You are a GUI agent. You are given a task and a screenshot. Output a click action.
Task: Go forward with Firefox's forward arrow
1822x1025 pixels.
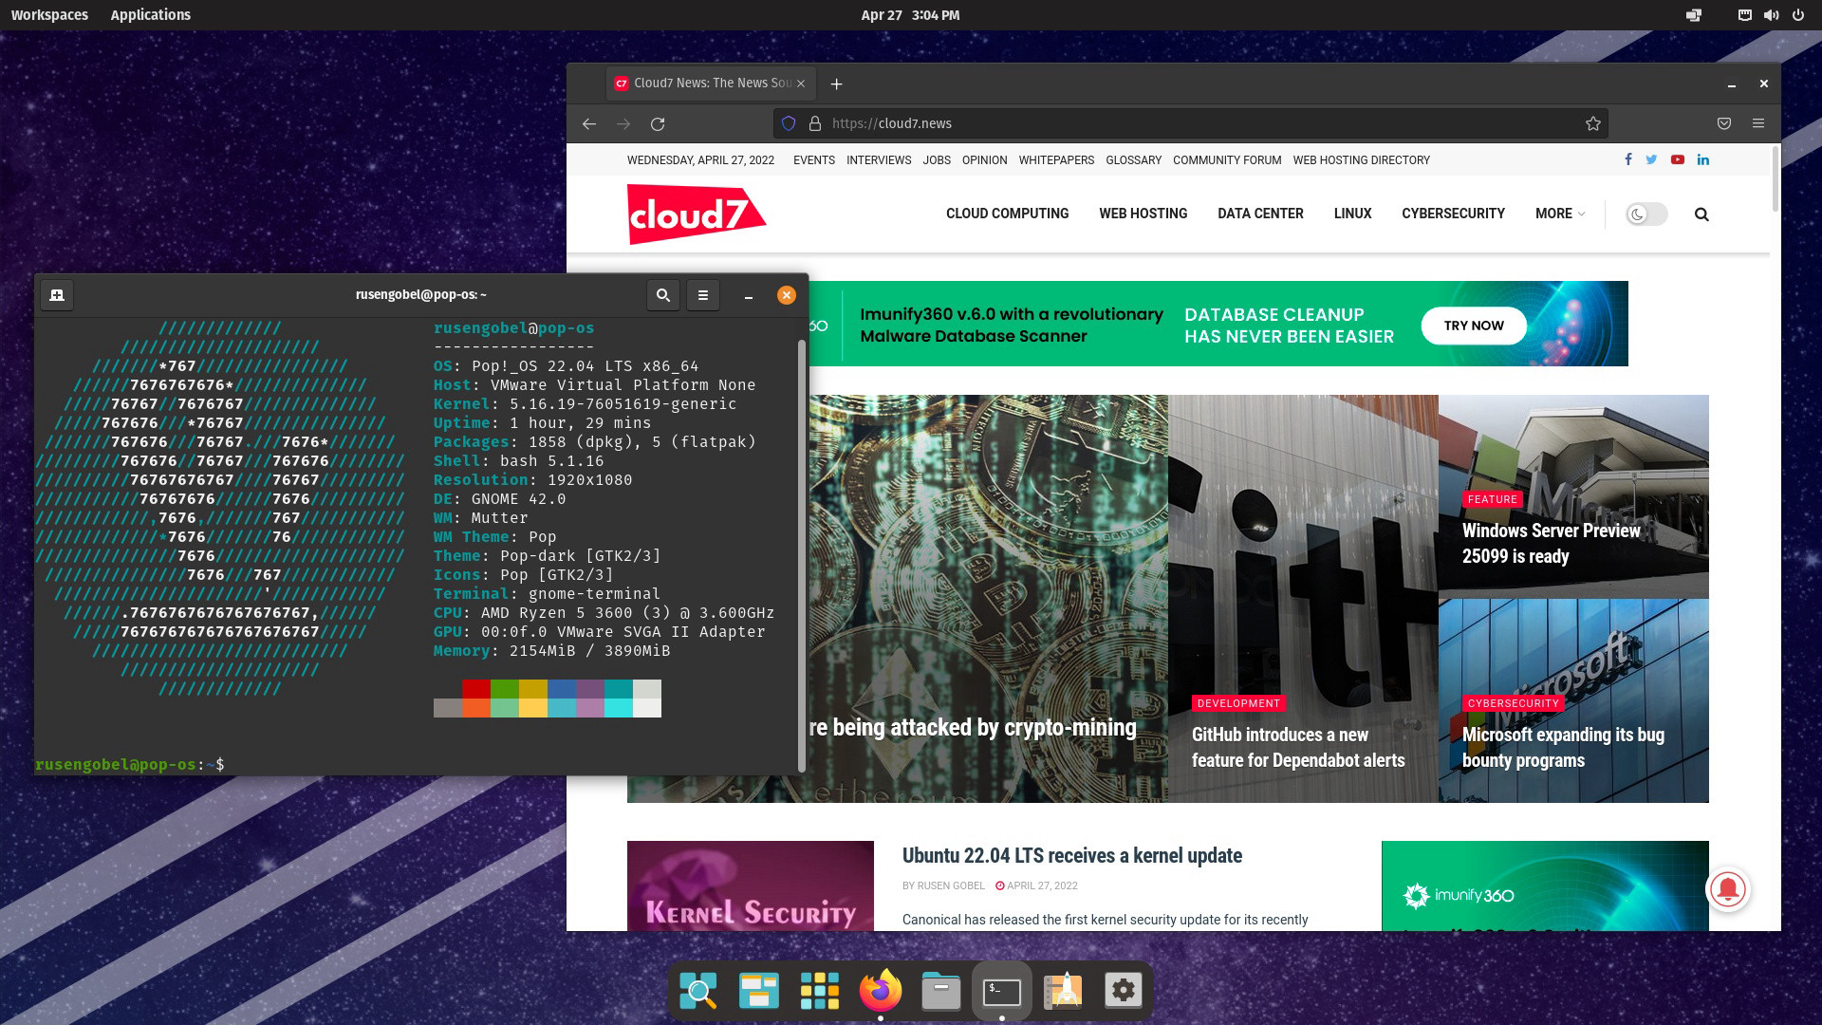coord(623,123)
